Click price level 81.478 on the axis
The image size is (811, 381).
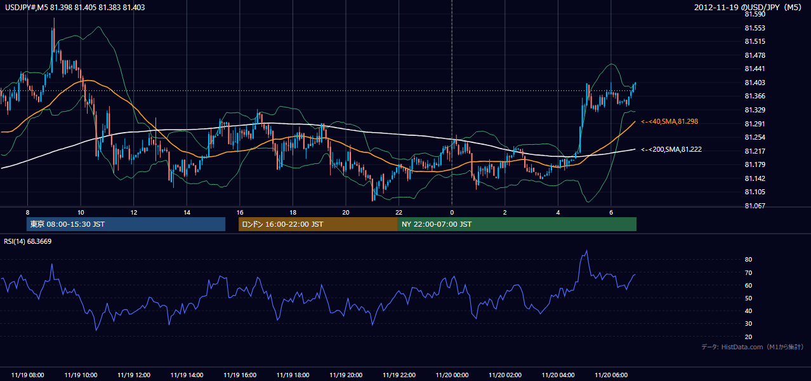click(x=754, y=55)
